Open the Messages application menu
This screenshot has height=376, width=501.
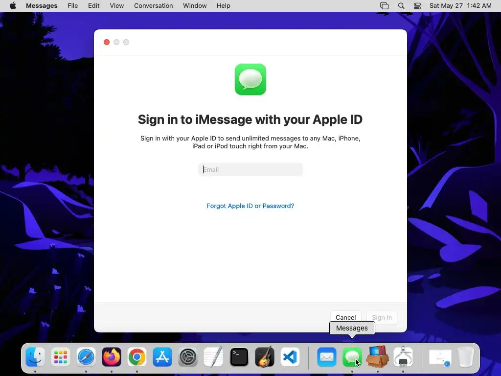pos(42,6)
